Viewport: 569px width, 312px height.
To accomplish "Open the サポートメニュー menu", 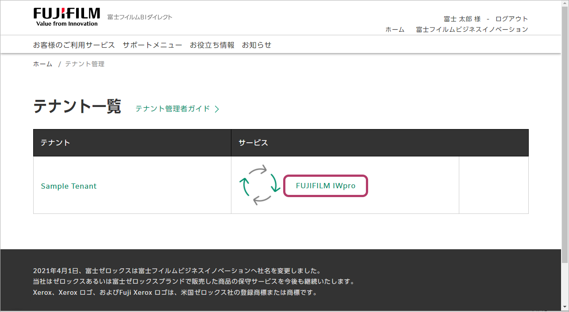I will click(152, 45).
